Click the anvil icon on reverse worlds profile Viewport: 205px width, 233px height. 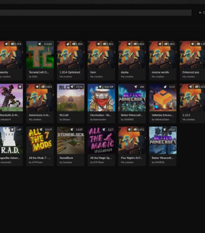(x=160, y=44)
